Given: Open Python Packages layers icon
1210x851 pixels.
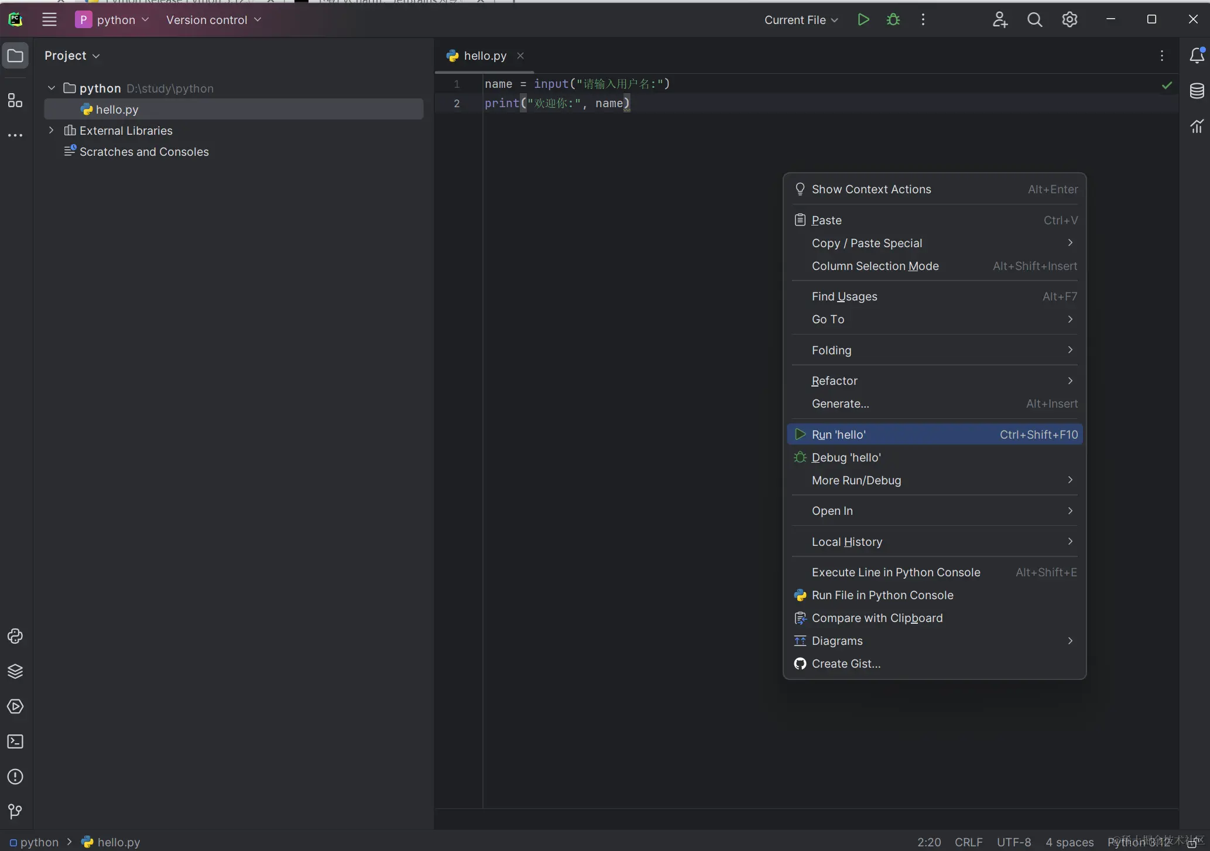Looking at the screenshot, I should [15, 671].
